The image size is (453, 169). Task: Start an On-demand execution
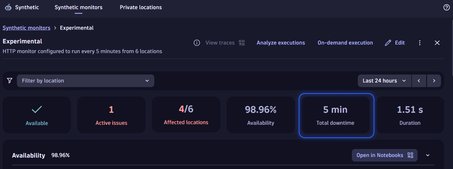(345, 43)
